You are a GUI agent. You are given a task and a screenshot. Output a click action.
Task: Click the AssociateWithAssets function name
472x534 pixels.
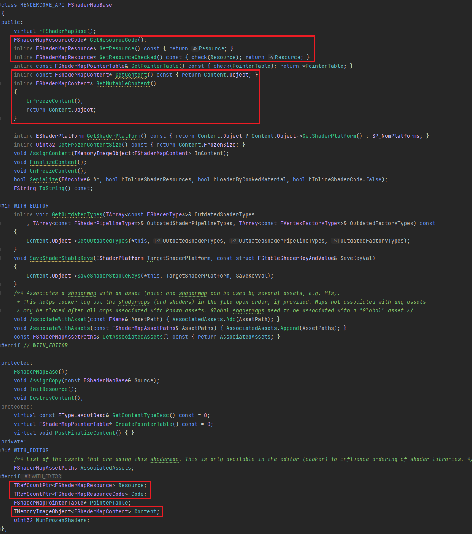[x=60, y=328]
